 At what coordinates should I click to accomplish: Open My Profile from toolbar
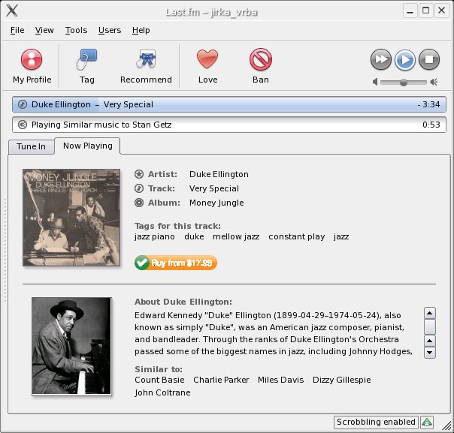click(32, 67)
